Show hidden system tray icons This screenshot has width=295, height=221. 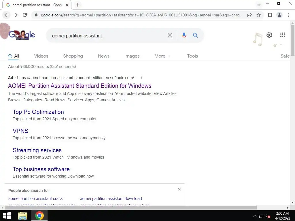click(254, 216)
